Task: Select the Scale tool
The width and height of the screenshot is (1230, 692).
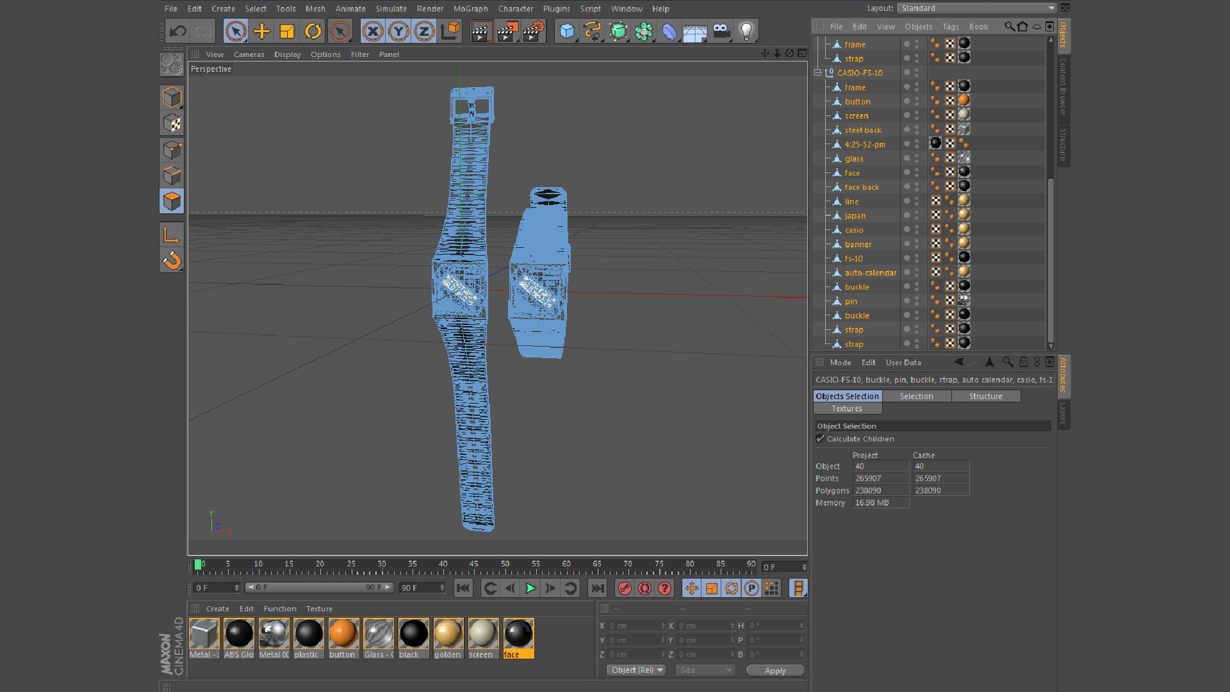Action: click(287, 31)
